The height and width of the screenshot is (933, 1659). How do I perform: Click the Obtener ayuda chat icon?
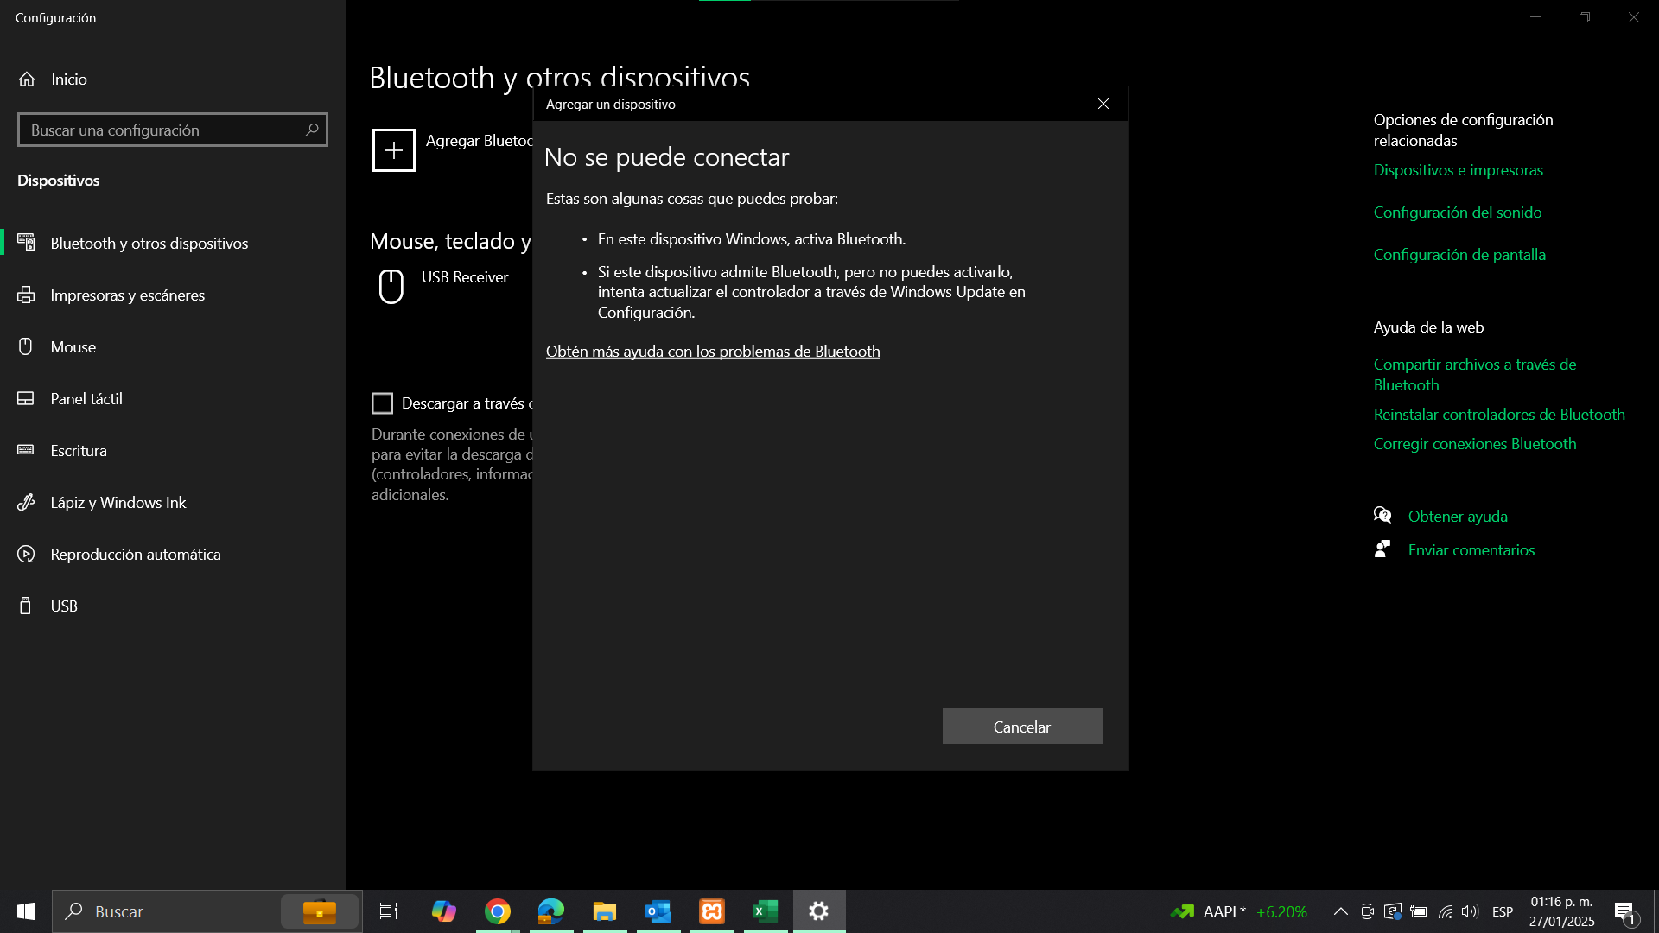1382,516
